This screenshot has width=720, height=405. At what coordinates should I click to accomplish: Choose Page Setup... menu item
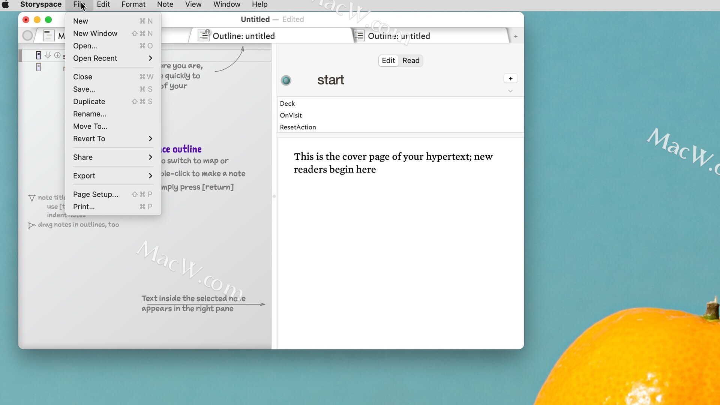point(113,194)
